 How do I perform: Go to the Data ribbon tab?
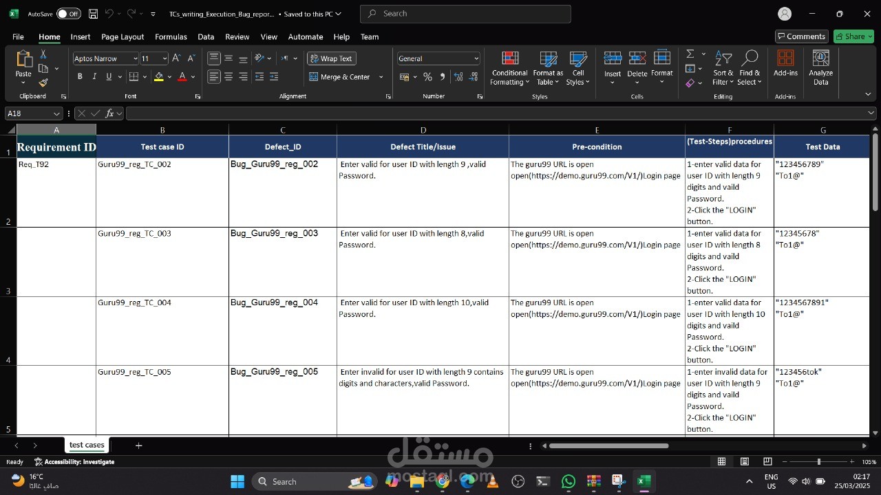[x=206, y=36]
